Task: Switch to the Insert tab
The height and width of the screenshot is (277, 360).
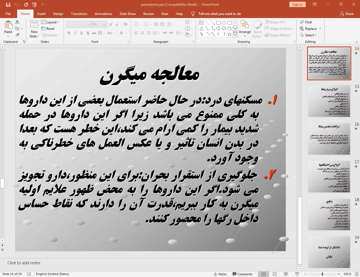Action: pos(41,14)
